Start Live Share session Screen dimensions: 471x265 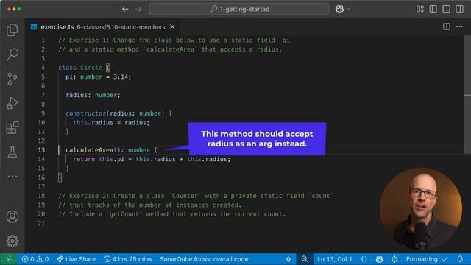[77, 259]
